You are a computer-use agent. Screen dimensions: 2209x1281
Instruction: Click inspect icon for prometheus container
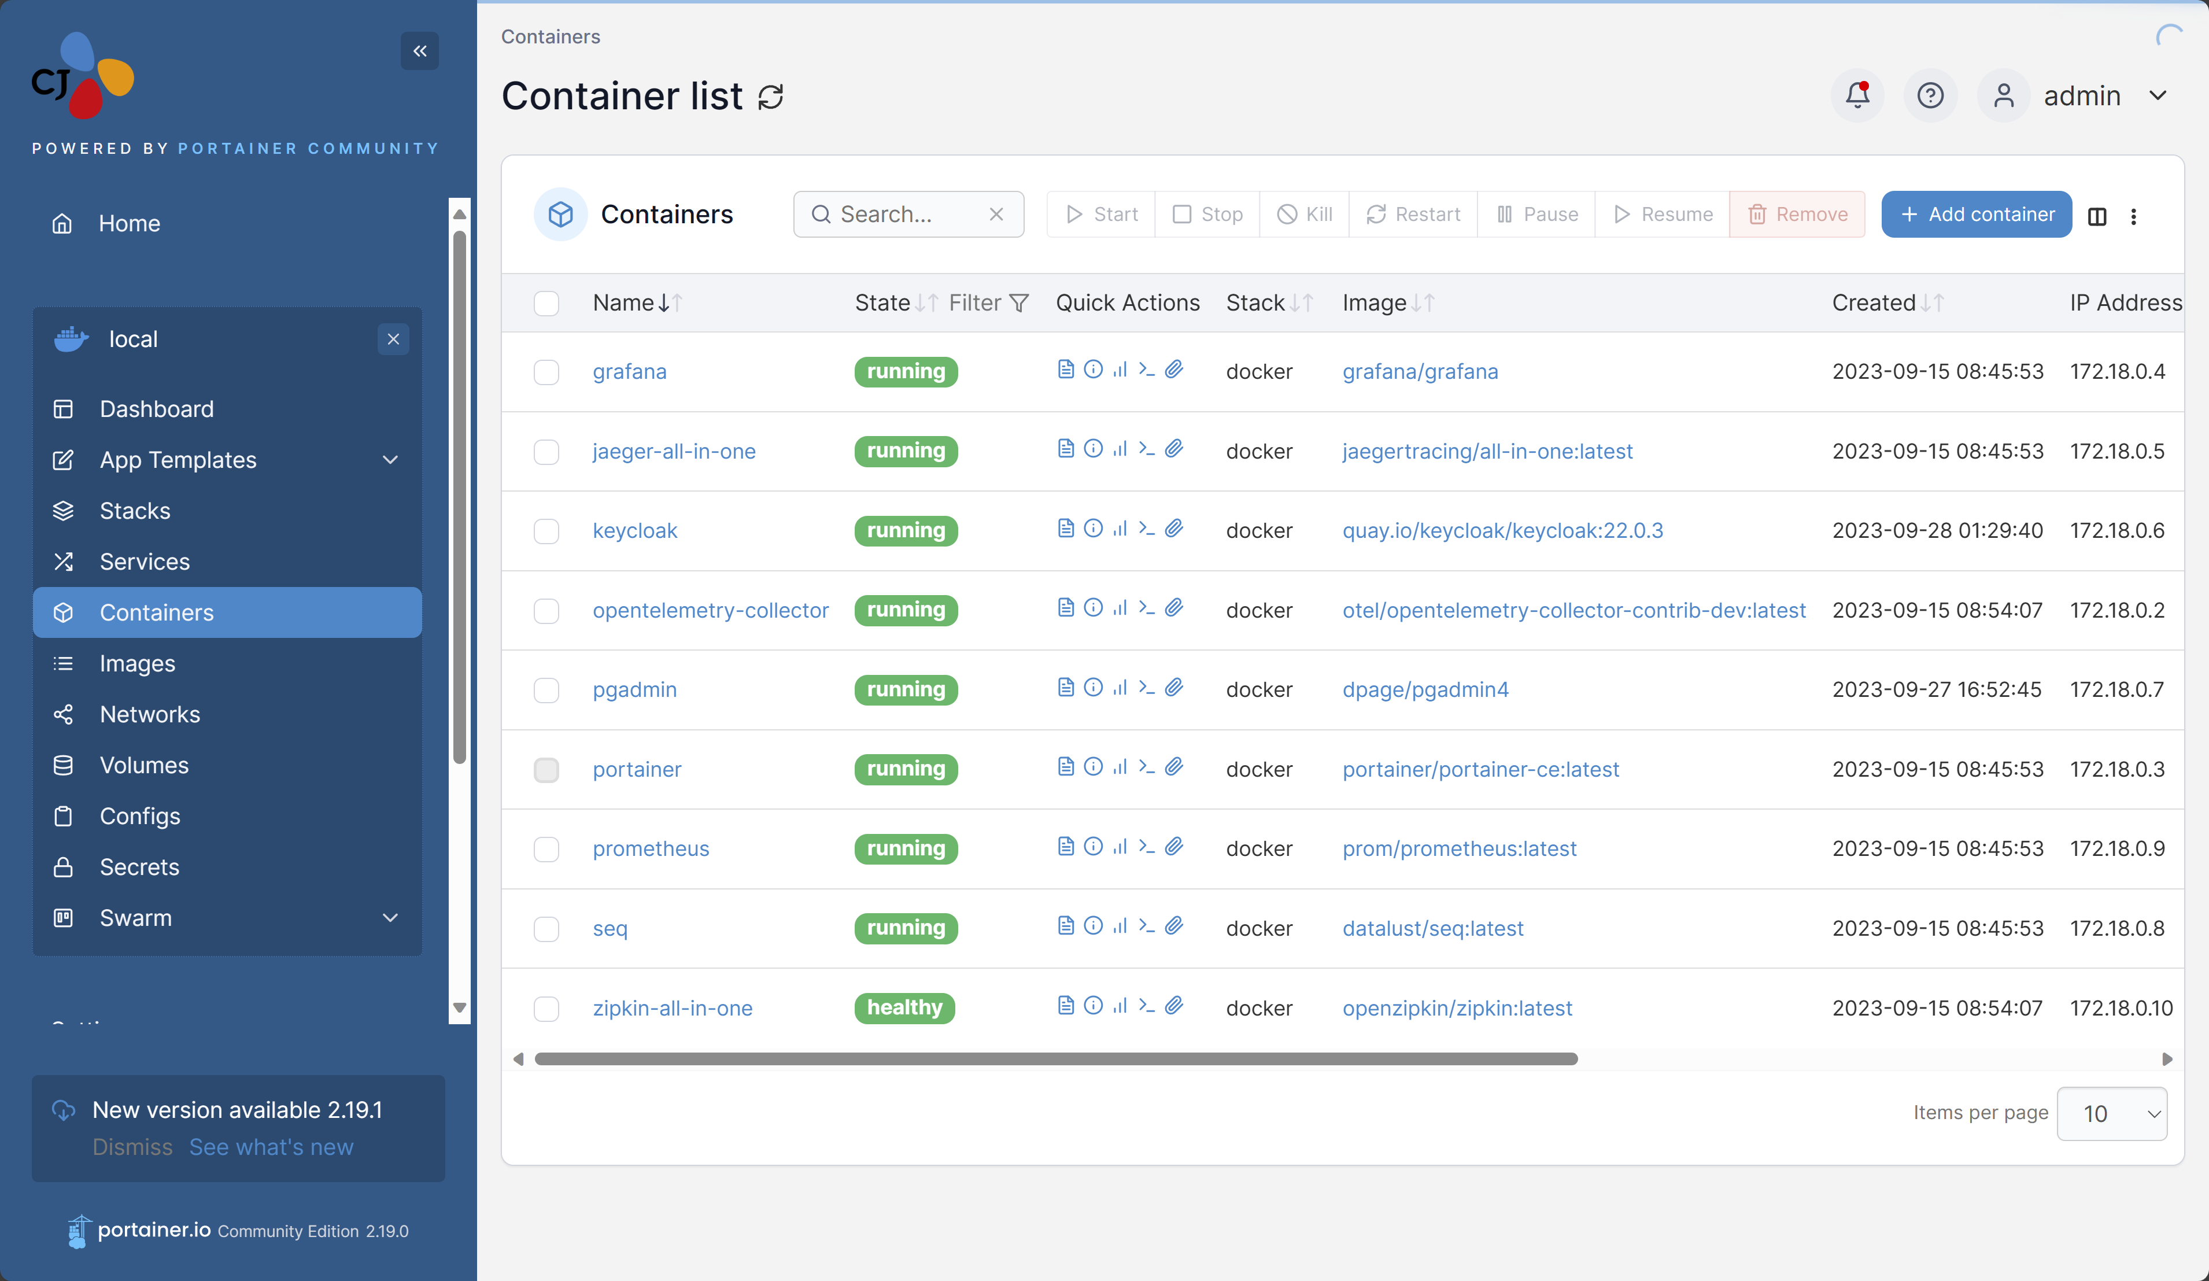point(1092,846)
